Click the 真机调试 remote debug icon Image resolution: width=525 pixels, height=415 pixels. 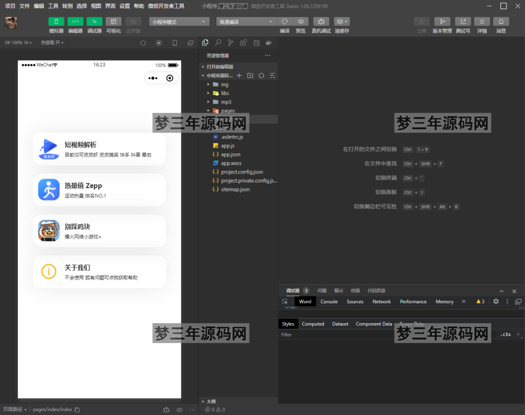(x=321, y=22)
